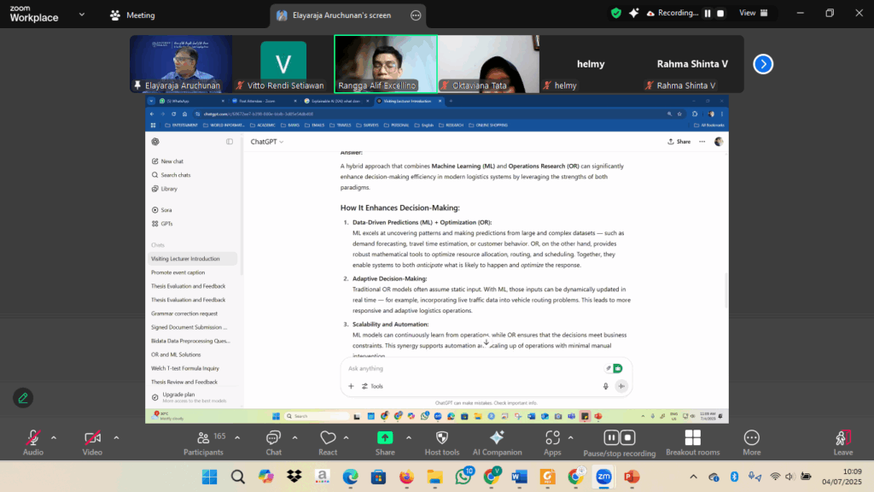
Task: Turn on camera with the Video button
Action: coord(92,443)
